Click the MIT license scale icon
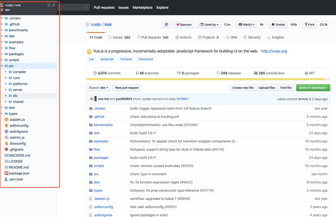This screenshot has height=217, width=336. pyautogui.click(x=306, y=73)
